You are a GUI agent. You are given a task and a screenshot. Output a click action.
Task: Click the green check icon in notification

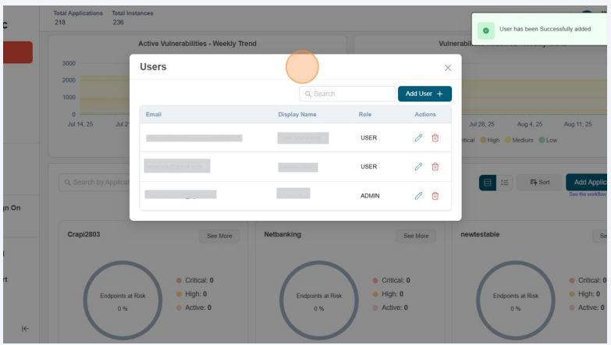pyautogui.click(x=486, y=30)
